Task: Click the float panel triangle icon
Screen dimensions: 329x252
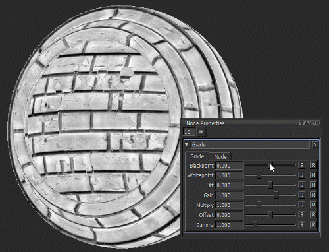Action: tap(307, 123)
